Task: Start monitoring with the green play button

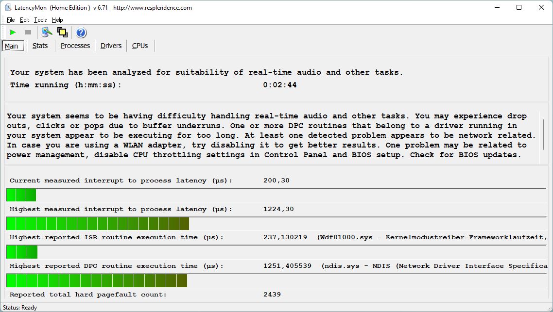Action: click(13, 33)
